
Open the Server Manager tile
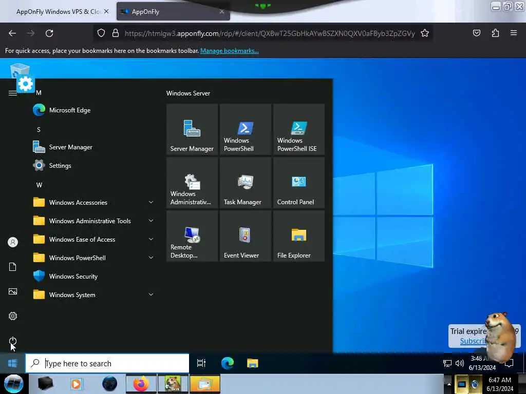(192, 129)
